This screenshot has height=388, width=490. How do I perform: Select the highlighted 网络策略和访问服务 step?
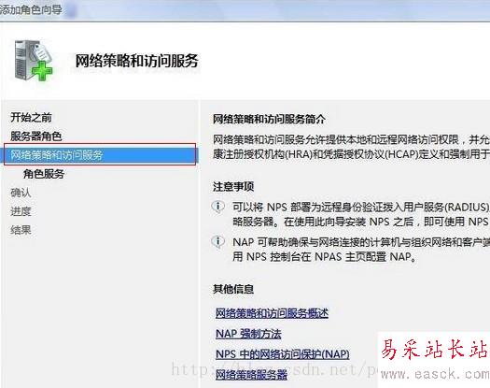tap(100, 154)
